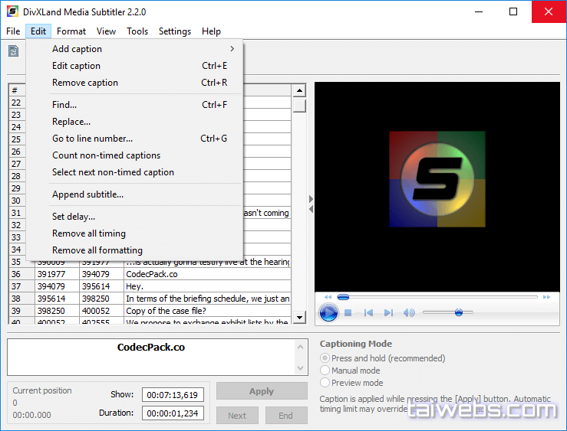The width and height of the screenshot is (567, 431).
Task: Click the Previous track icon
Action: click(x=368, y=312)
